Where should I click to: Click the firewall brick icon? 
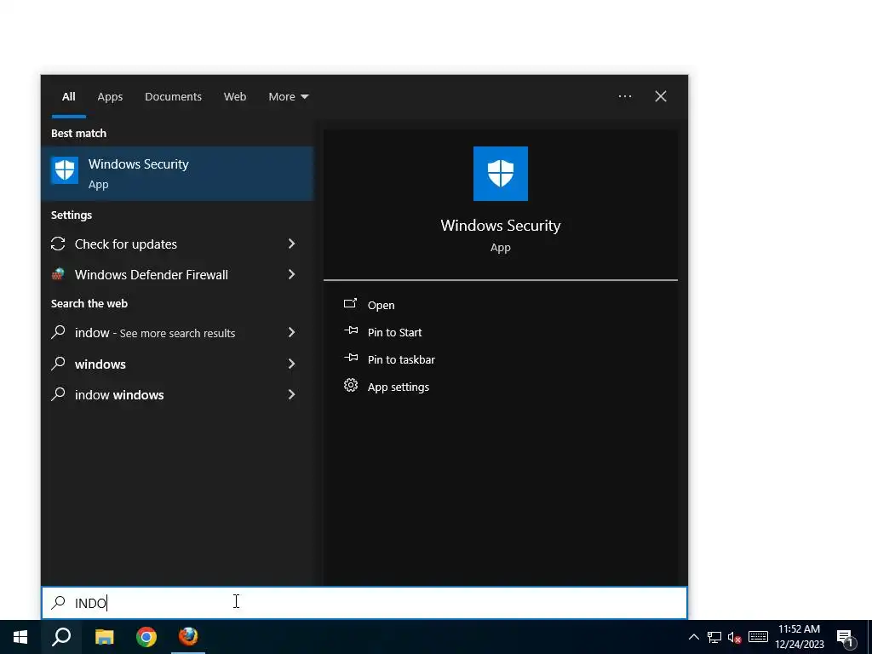[58, 273]
